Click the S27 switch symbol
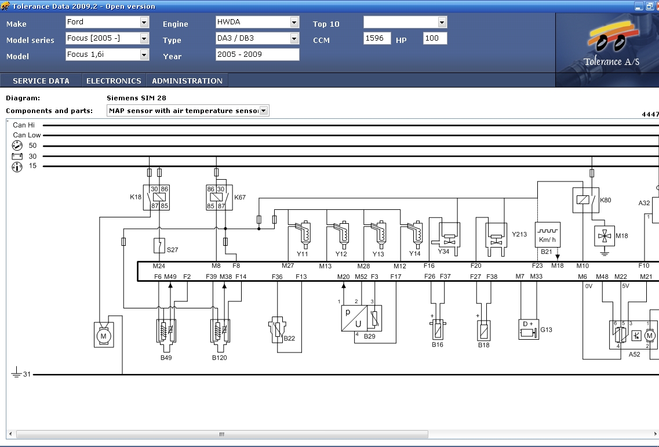This screenshot has width=659, height=447. [x=159, y=246]
